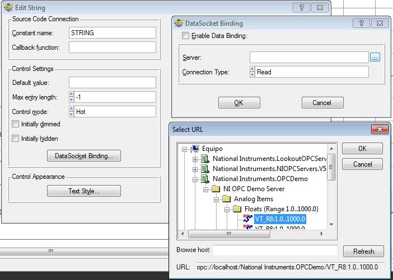Step Connection Type to the previous option
393x280 pixels.
tap(252, 69)
